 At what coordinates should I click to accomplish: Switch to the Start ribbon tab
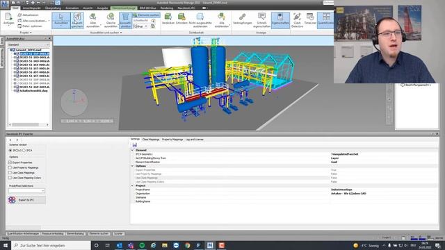click(15, 8)
